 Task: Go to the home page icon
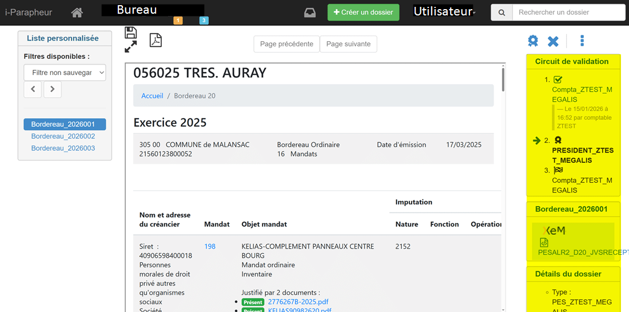(x=77, y=13)
